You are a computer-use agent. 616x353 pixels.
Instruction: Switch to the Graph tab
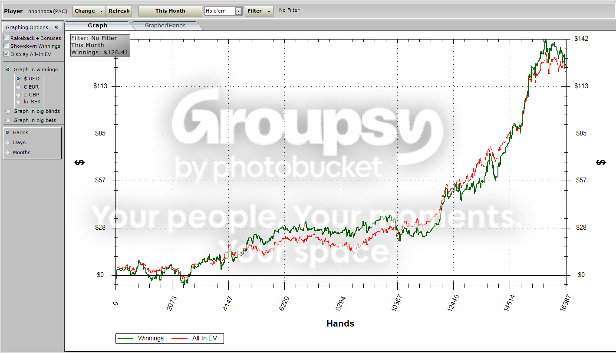(x=98, y=26)
